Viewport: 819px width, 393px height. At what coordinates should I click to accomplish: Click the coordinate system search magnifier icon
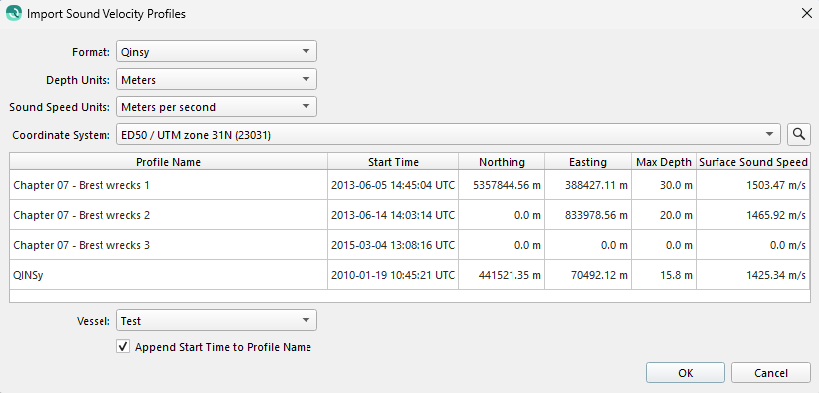[799, 134]
